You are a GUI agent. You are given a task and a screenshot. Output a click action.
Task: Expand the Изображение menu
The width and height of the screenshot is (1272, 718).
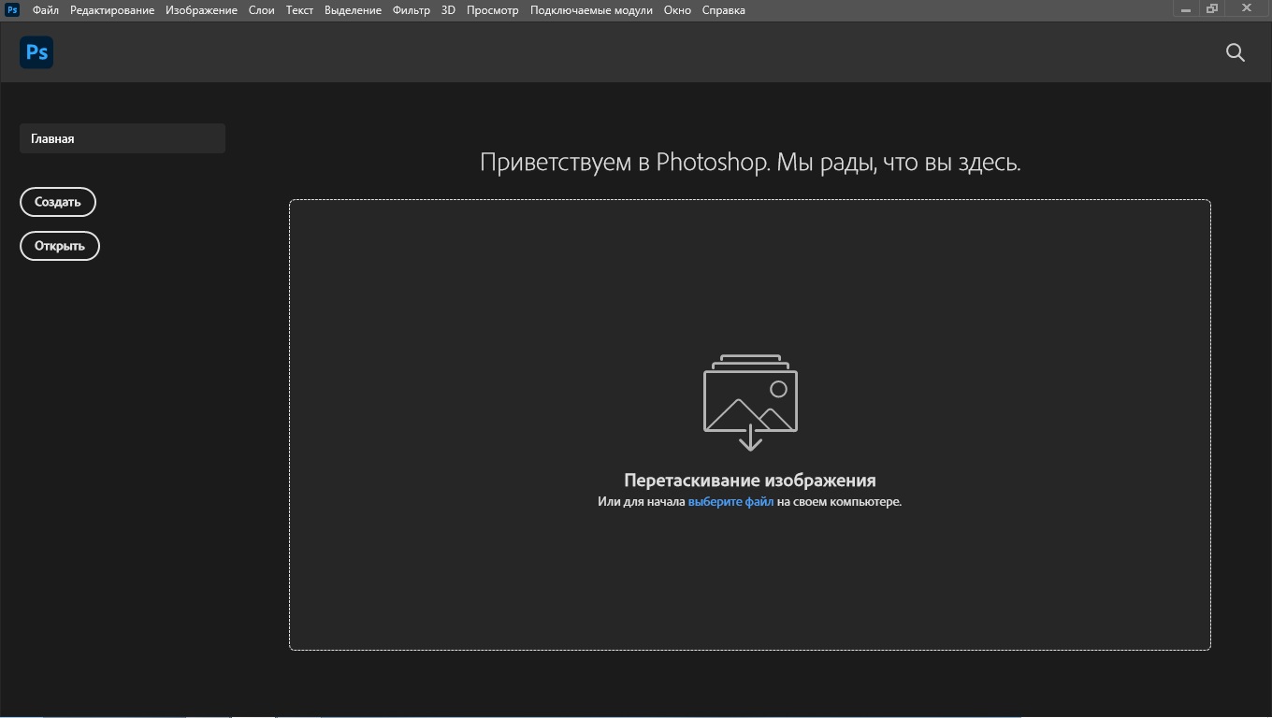click(x=201, y=10)
